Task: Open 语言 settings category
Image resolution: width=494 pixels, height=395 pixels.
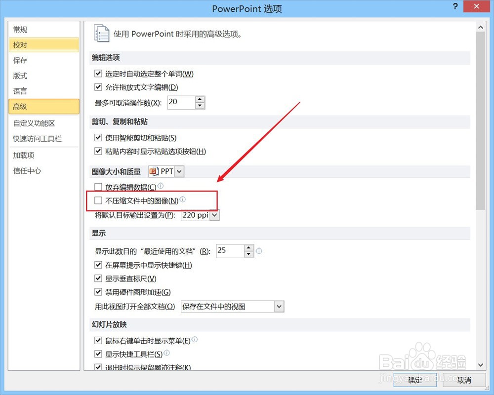Action: [44, 91]
